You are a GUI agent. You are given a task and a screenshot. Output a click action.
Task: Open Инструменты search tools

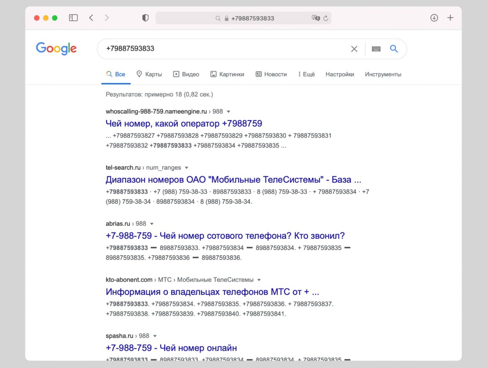383,74
